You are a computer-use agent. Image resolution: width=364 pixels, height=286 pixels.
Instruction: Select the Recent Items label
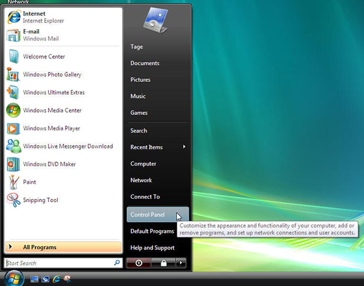[x=147, y=147]
